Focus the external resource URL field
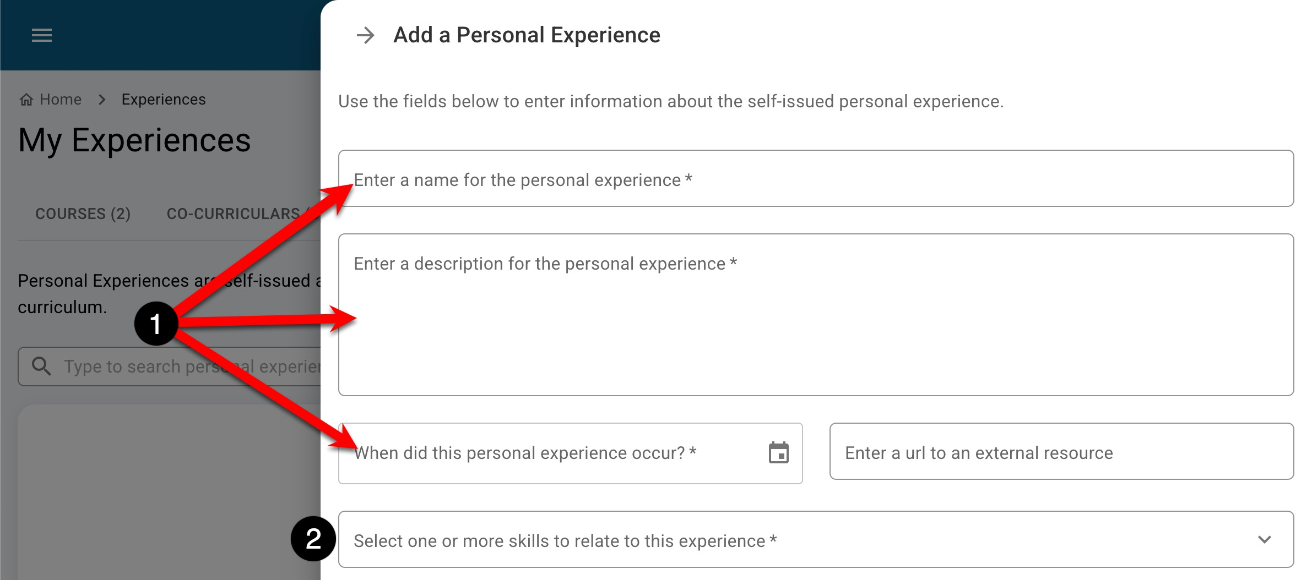Viewport: 1312px width, 580px height. [x=1061, y=452]
